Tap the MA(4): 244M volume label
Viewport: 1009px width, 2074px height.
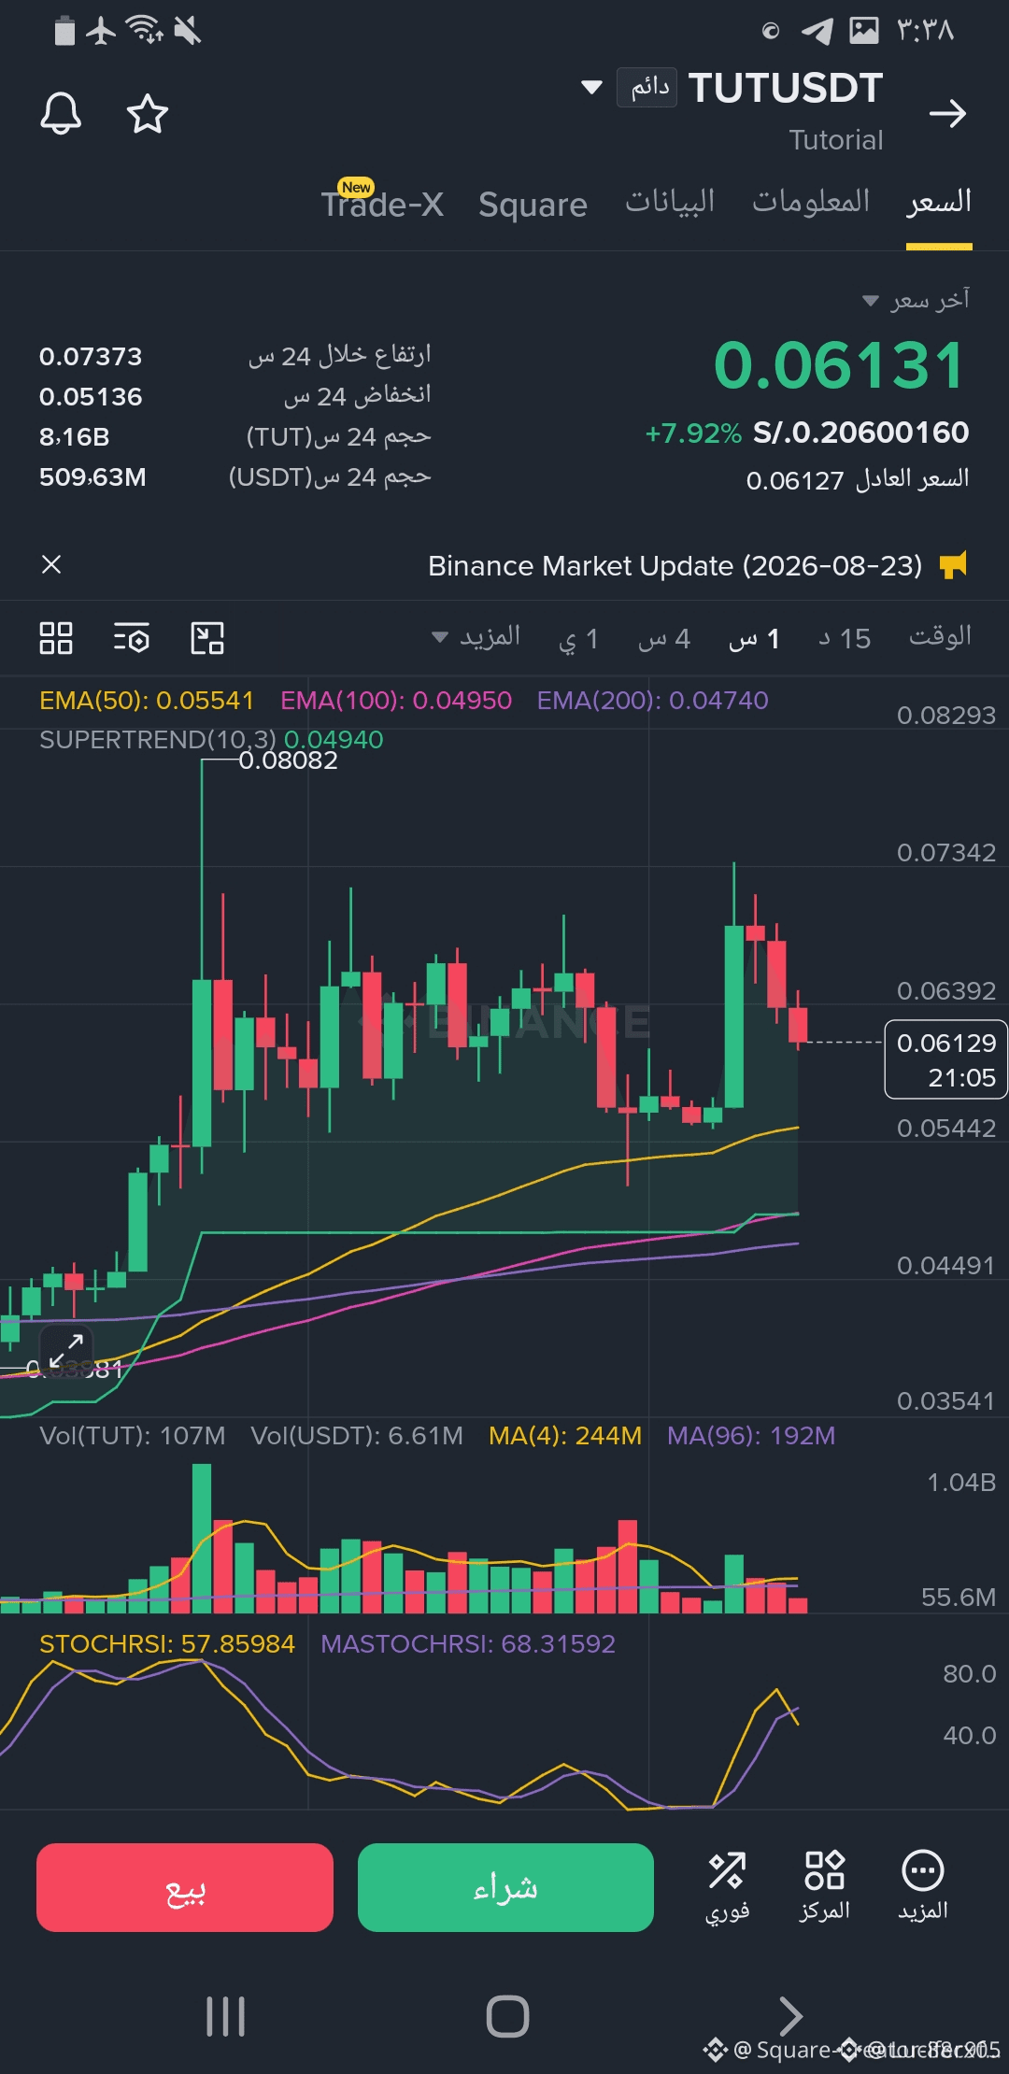pyautogui.click(x=565, y=1436)
